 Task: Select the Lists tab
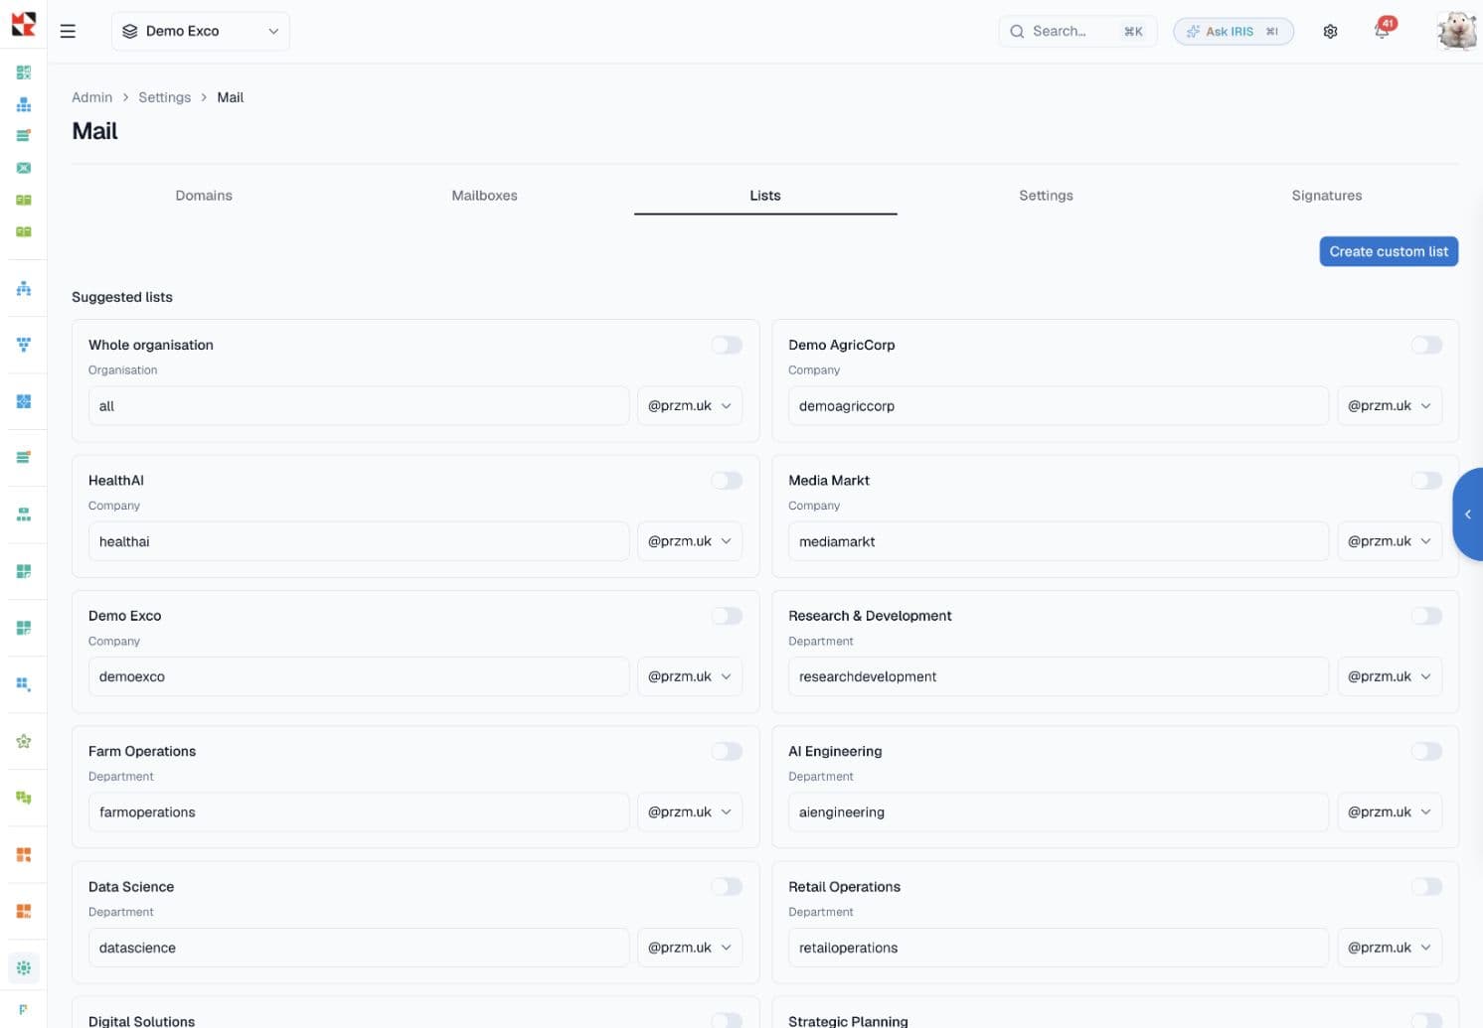765,196
